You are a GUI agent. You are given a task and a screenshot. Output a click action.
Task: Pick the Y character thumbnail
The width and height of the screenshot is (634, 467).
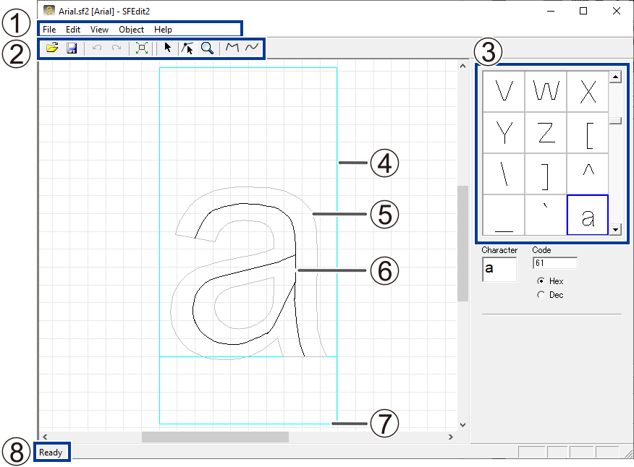pyautogui.click(x=504, y=133)
